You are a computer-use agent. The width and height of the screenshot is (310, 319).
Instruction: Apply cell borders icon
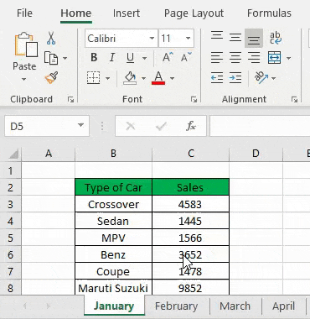[94, 77]
